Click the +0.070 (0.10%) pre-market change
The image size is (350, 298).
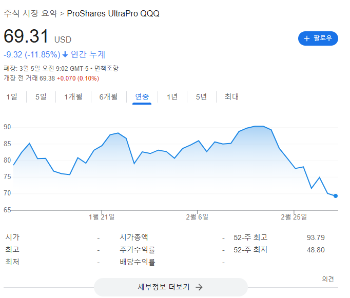tap(78, 78)
